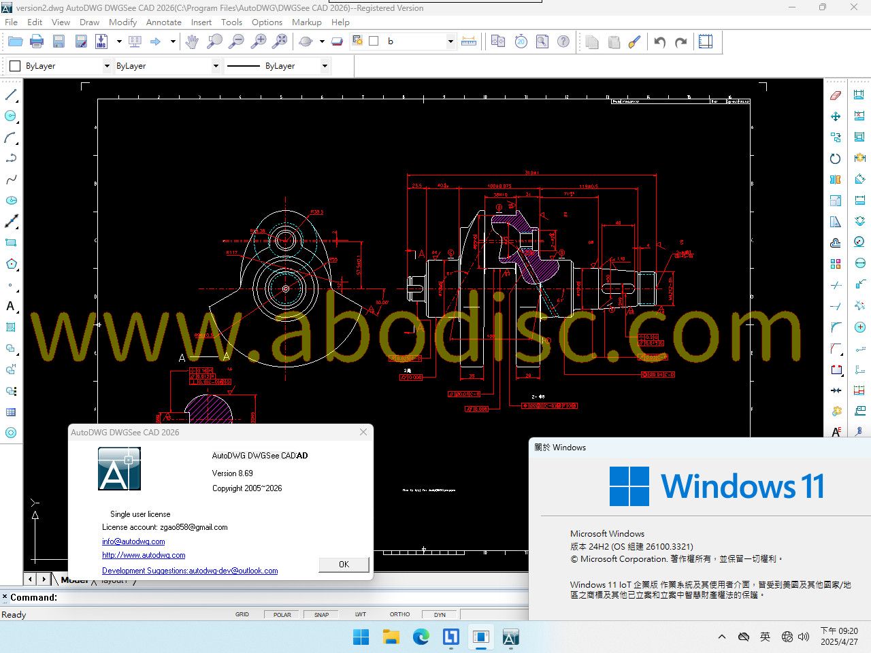
Task: Open the Draw menu
Action: coord(89,22)
